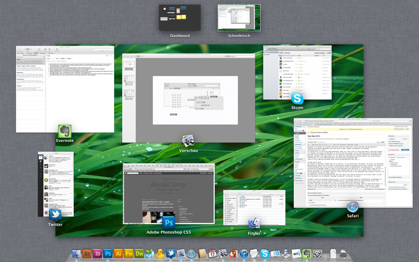The height and width of the screenshot is (262, 419).
Task: Select the Vorschau window with the grid document
Action: point(189,98)
